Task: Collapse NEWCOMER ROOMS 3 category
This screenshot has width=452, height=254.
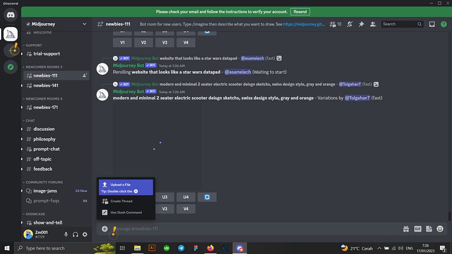Action: tap(44, 67)
